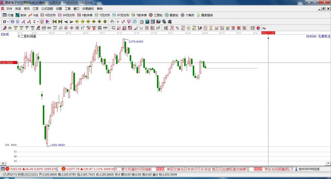This screenshot has width=331, height=179.
Task: Expand the 日 period dropdown arrow
Action: point(8,22)
